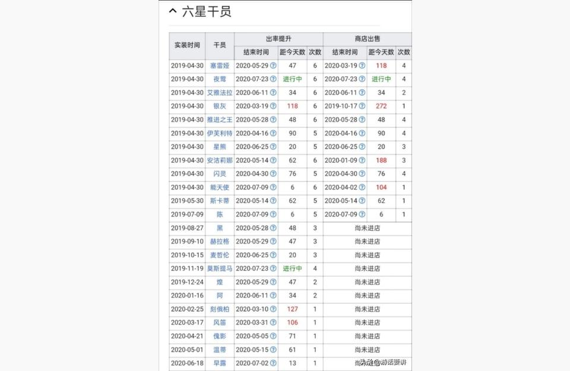Viewport: 570px width, 371px height.
Task: Follow the 傀影 operator link
Action: click(x=220, y=336)
